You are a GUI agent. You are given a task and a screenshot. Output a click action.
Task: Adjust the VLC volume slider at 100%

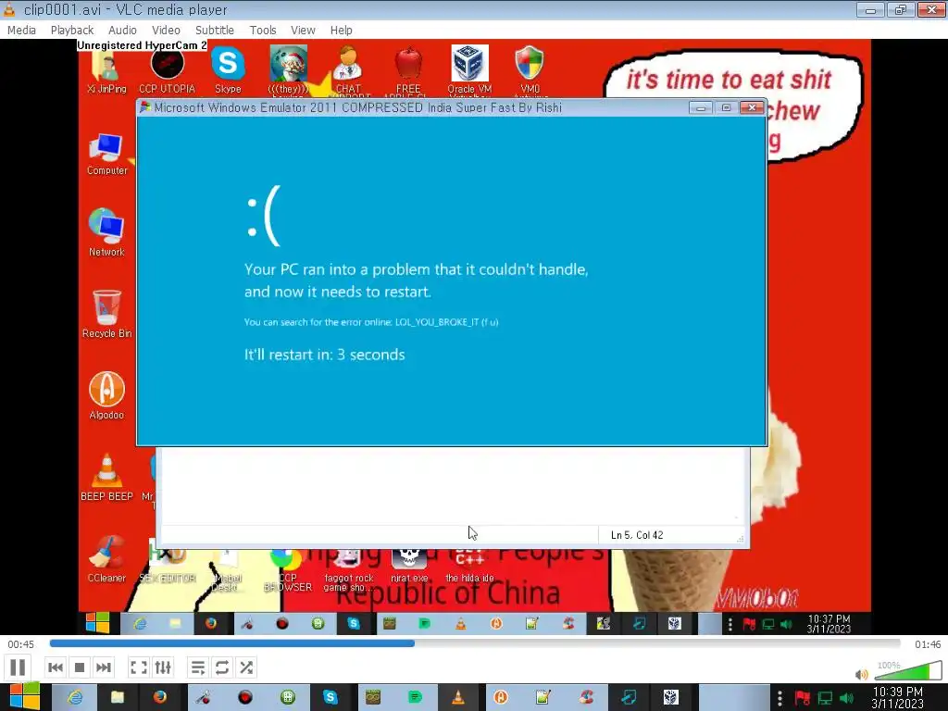click(x=908, y=671)
